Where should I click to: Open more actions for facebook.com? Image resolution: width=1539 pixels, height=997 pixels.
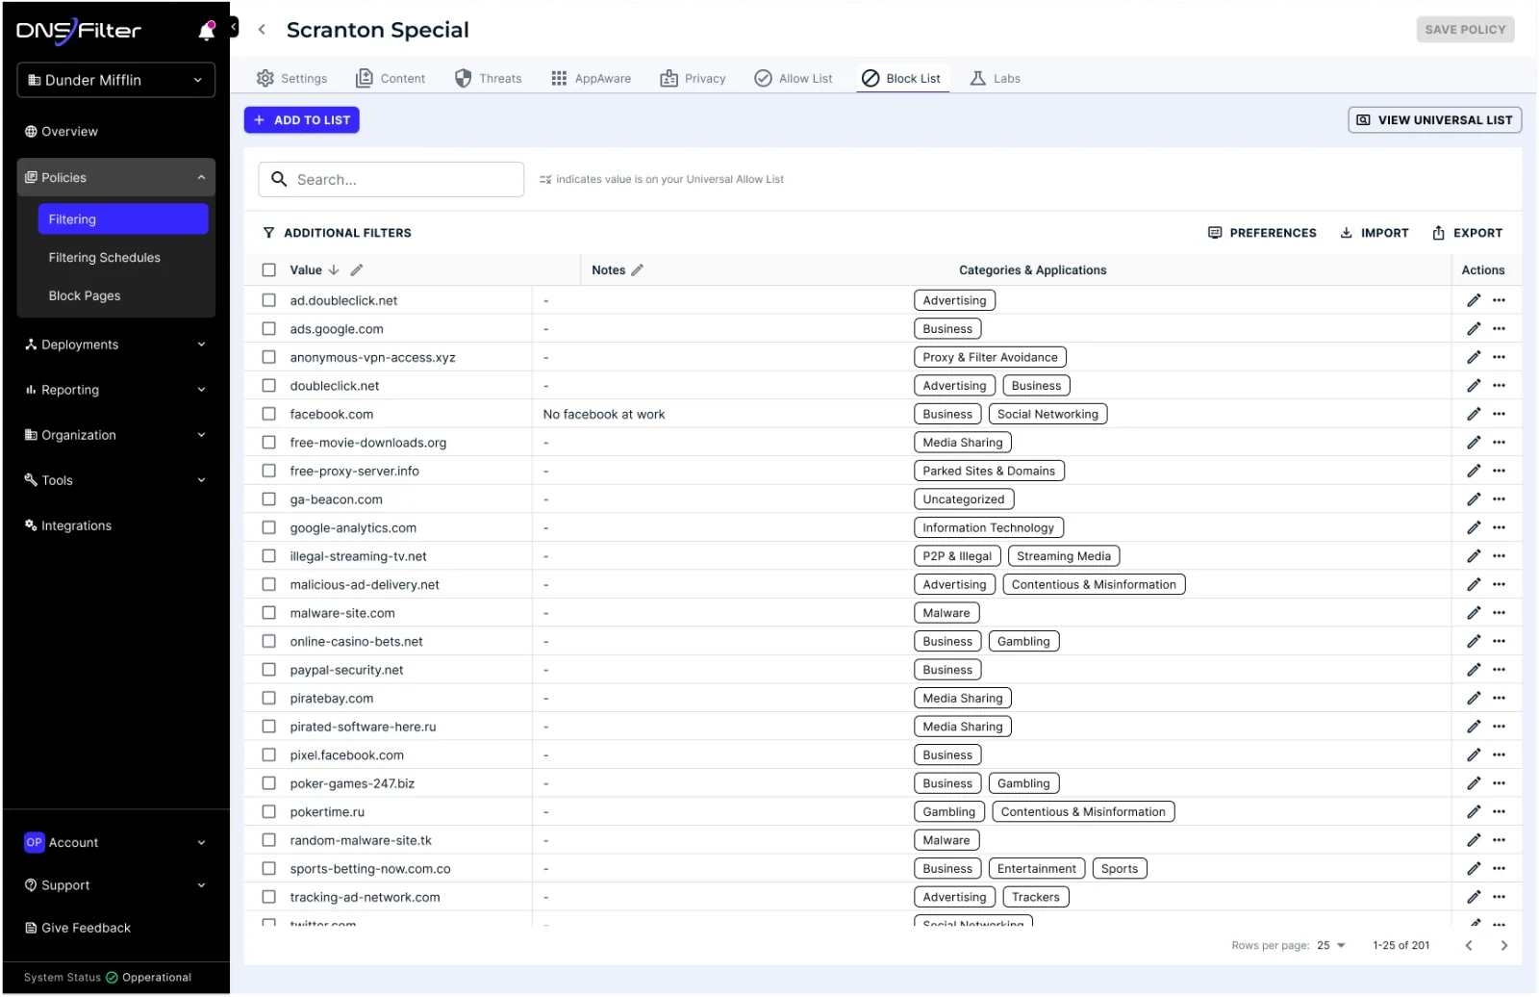click(1499, 414)
